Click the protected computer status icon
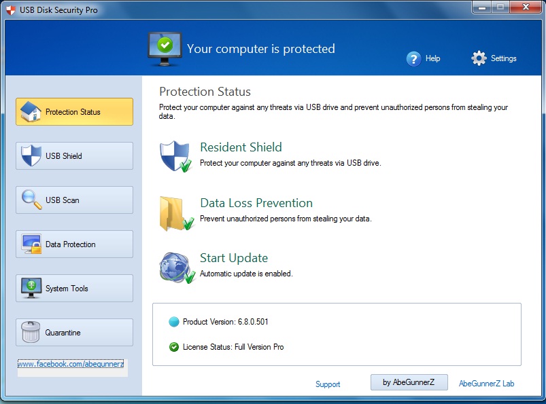The image size is (546, 404). click(164, 48)
